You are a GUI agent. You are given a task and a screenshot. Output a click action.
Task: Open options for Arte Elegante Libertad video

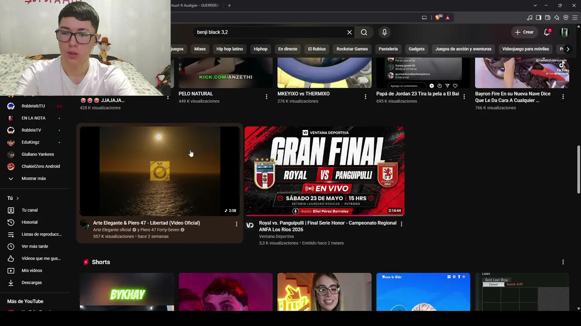[x=236, y=224]
